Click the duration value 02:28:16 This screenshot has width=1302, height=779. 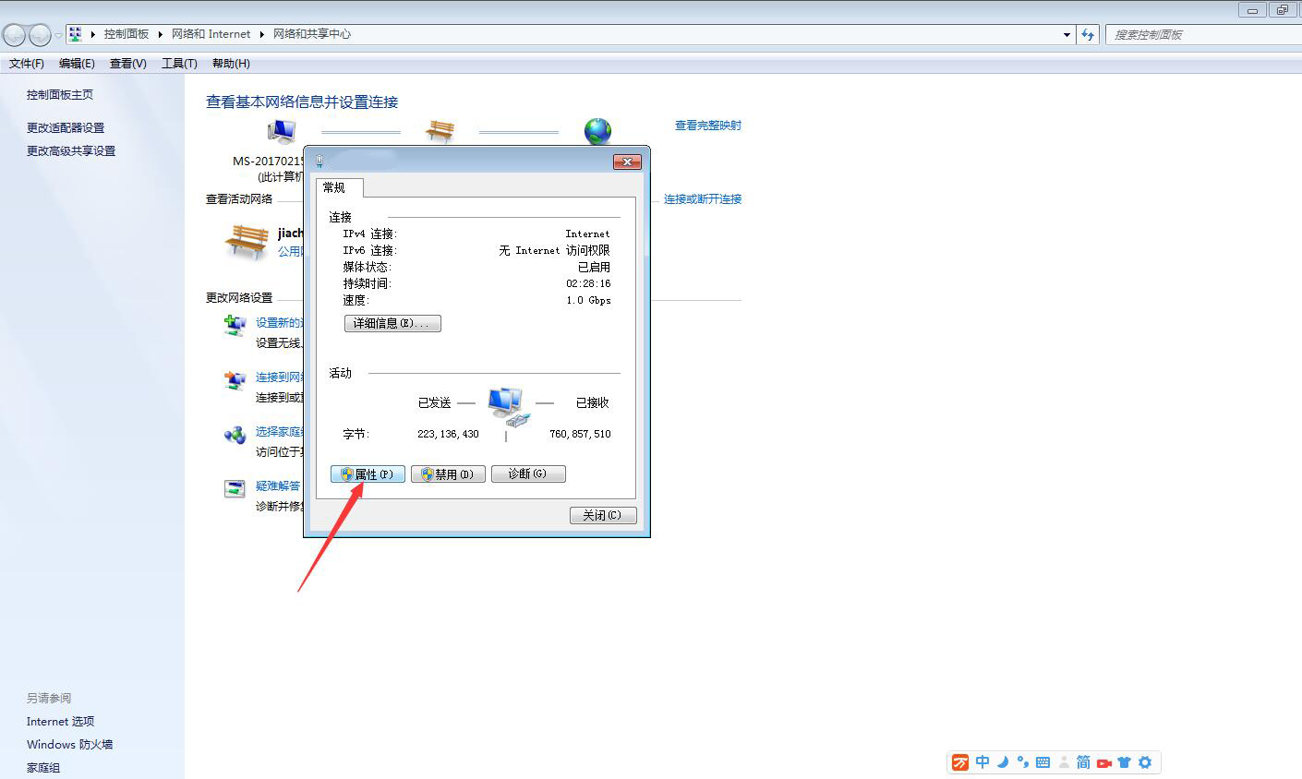[588, 283]
